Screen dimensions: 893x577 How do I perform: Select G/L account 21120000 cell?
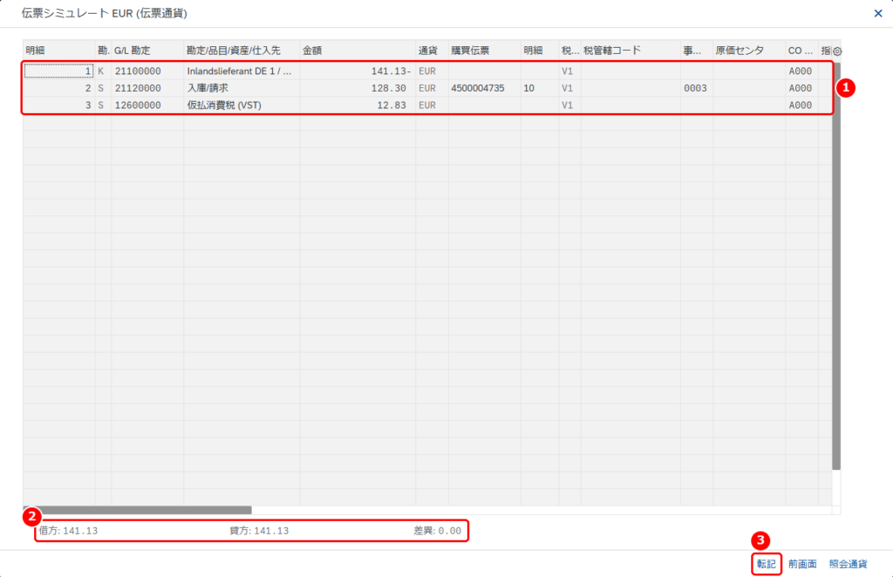click(147, 88)
